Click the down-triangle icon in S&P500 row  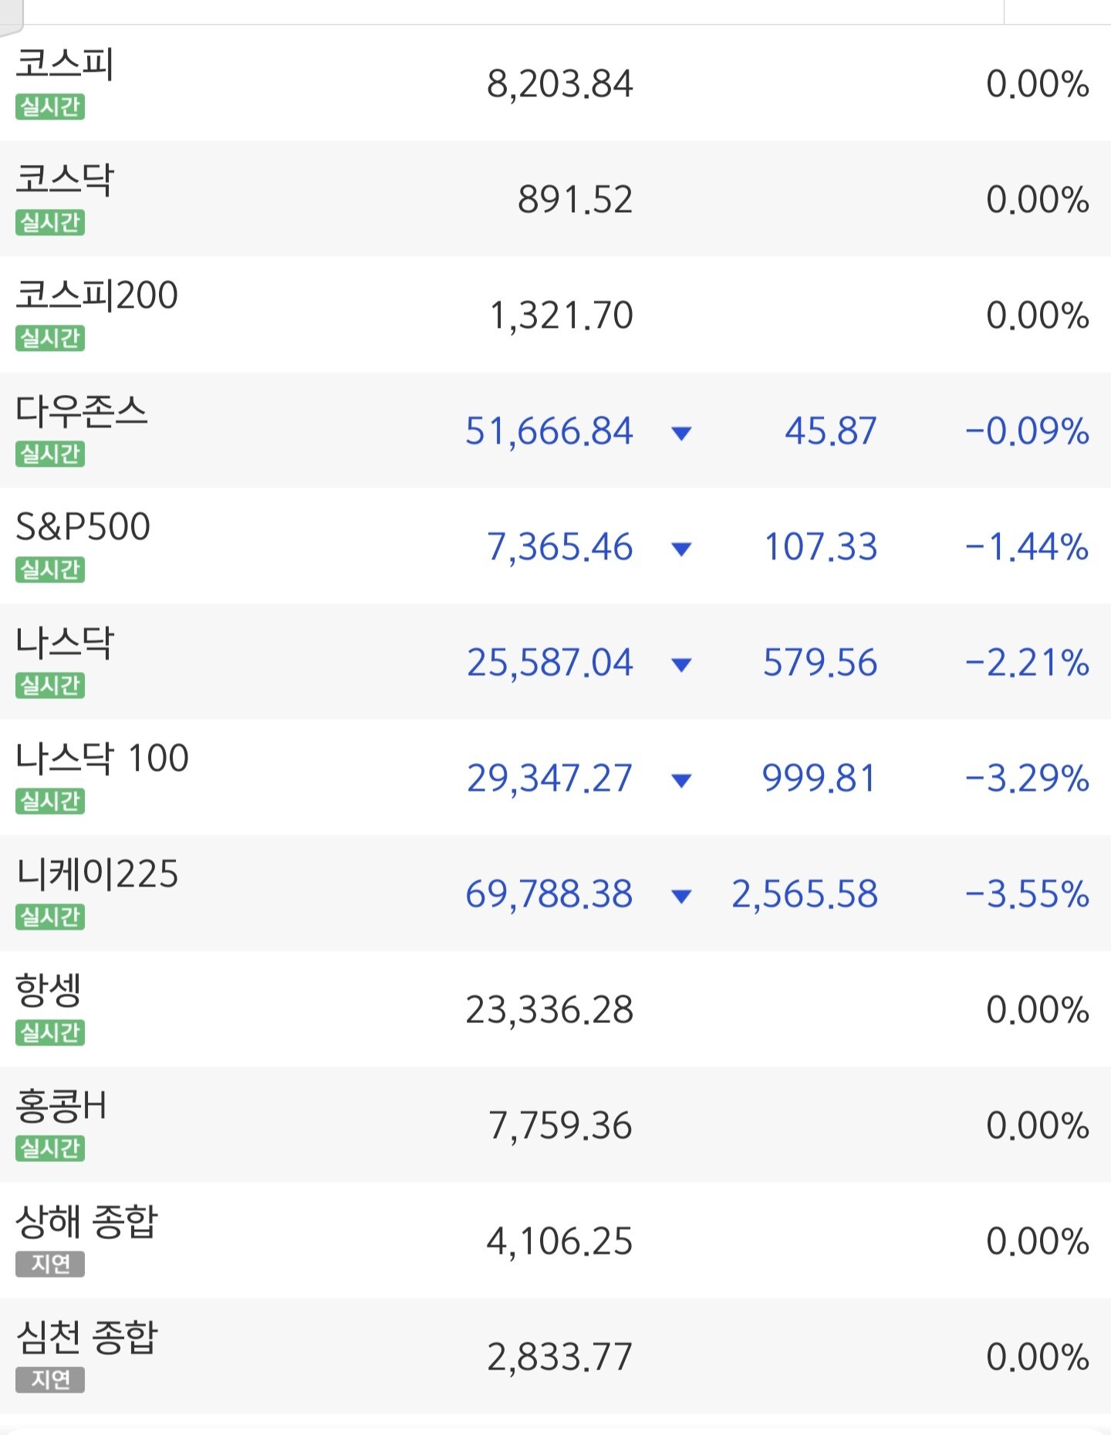681,549
